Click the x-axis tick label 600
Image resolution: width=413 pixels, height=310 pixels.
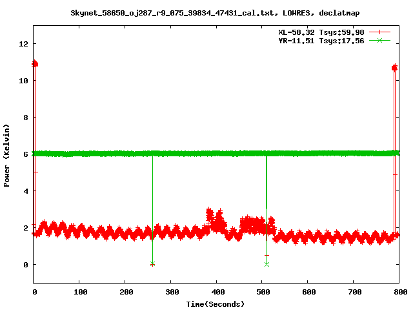[x=309, y=292]
